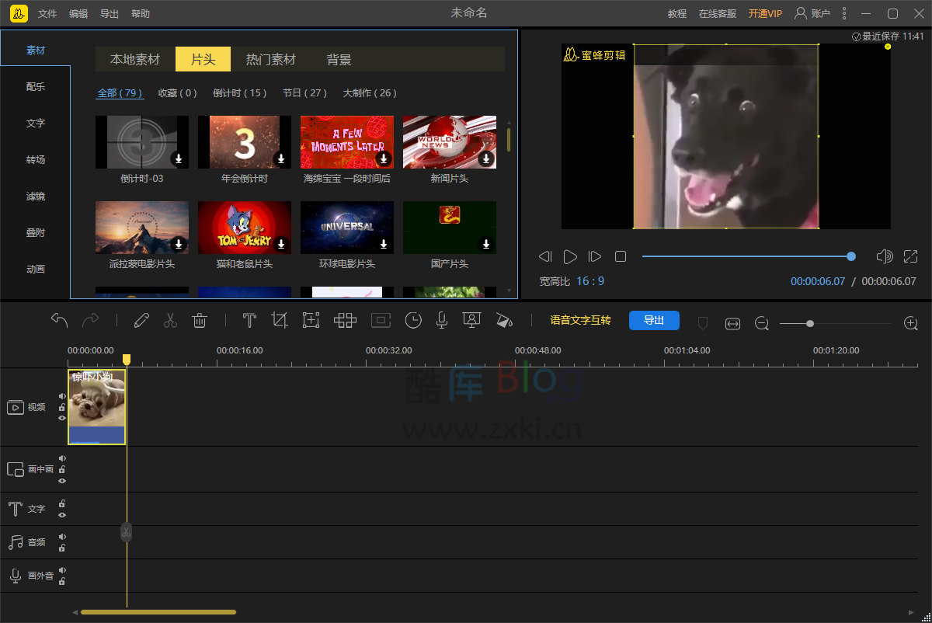This screenshot has height=623, width=932.
Task: Download the 猫和老鼠片头 template
Action: [x=281, y=244]
